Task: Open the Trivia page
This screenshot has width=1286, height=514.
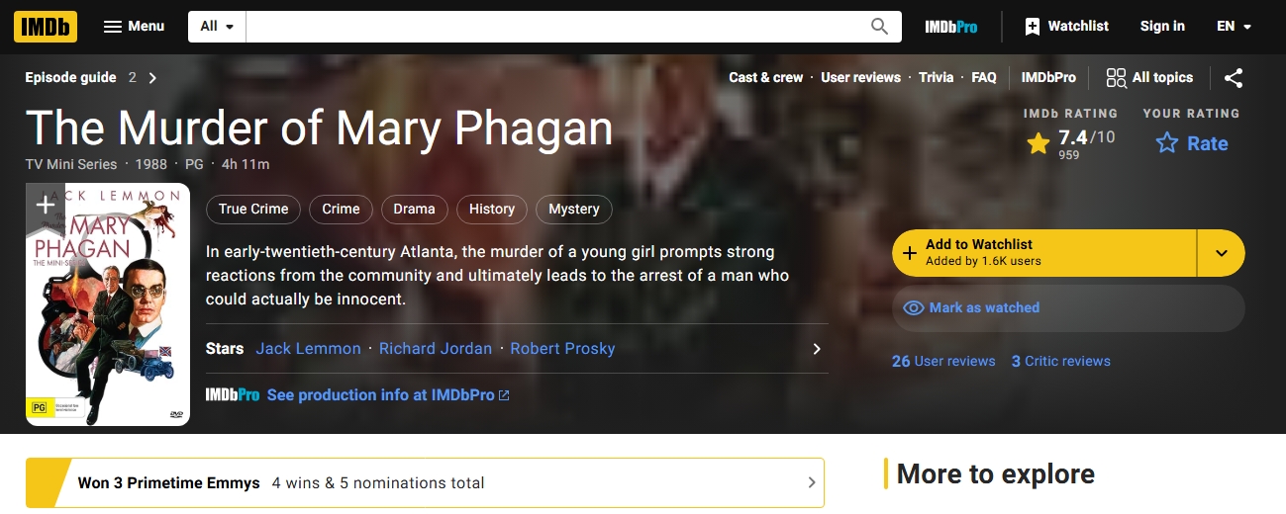Action: [x=936, y=77]
